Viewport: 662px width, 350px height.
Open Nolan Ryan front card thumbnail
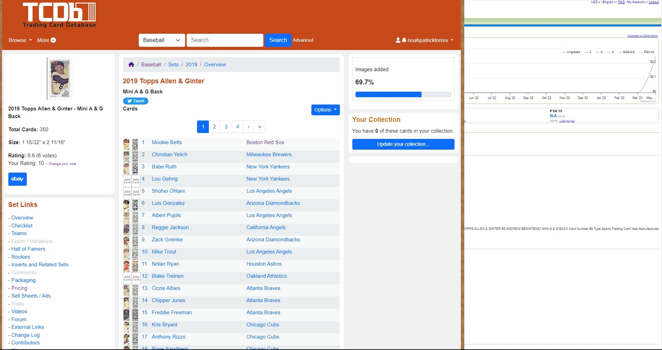point(127,266)
